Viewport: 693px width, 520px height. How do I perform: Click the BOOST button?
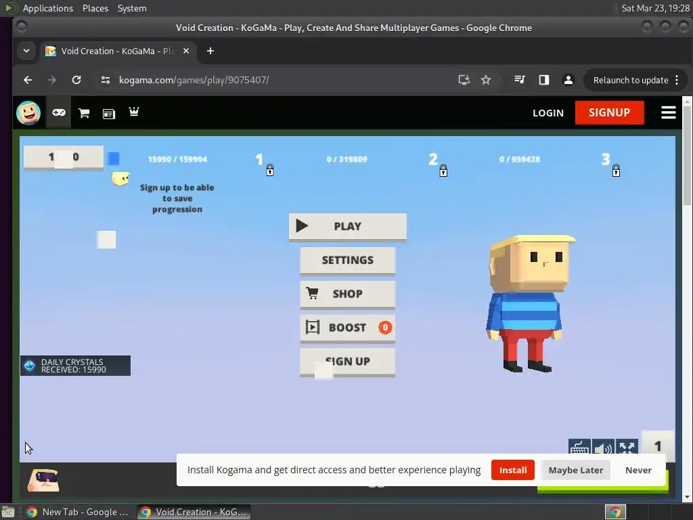click(348, 328)
